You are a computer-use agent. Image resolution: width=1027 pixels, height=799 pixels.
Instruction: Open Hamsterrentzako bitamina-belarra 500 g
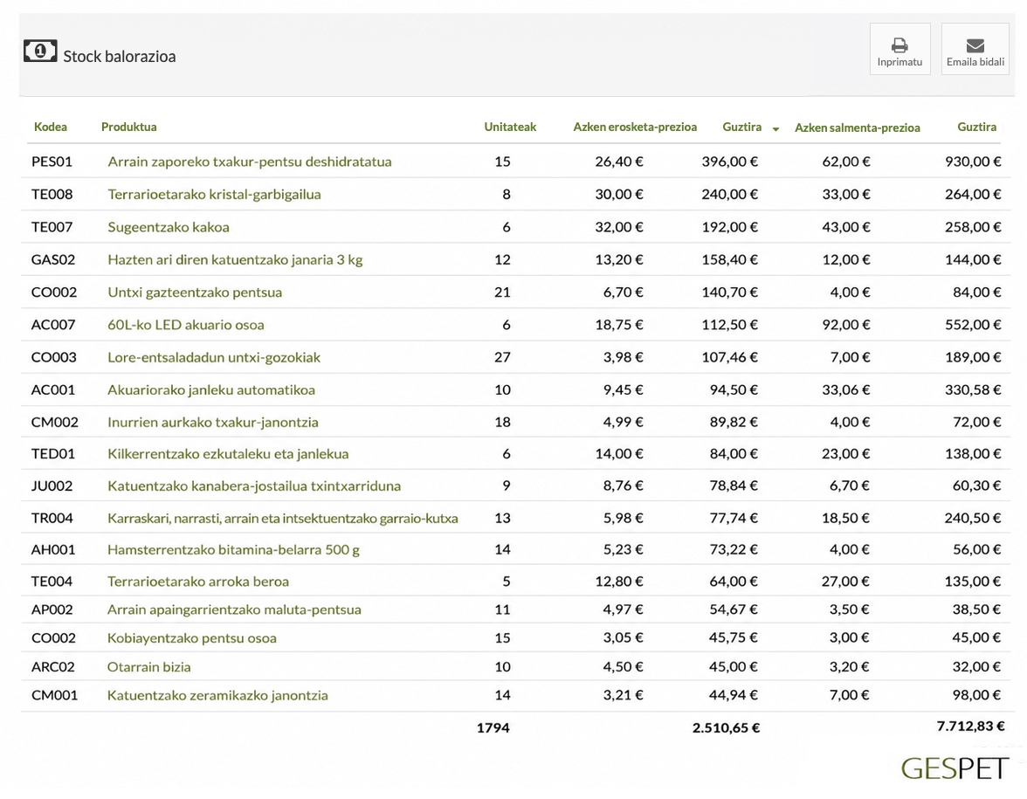tap(233, 550)
